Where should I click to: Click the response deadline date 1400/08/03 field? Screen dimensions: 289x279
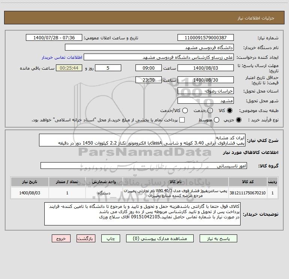click(206, 68)
